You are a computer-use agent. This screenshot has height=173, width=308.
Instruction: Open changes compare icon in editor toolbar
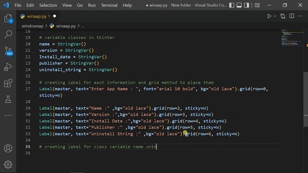283,16
